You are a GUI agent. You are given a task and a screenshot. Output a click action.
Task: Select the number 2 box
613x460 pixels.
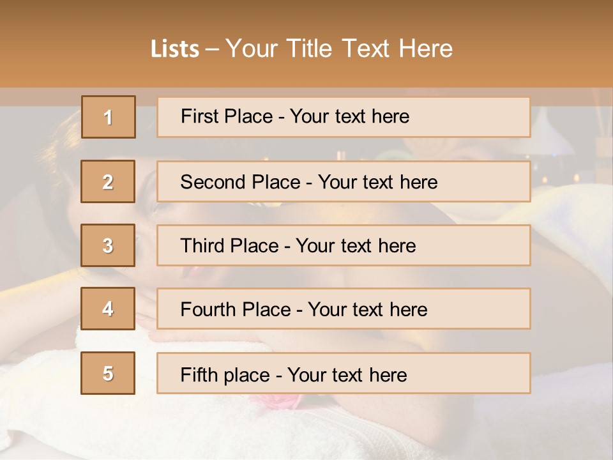pyautogui.click(x=108, y=181)
